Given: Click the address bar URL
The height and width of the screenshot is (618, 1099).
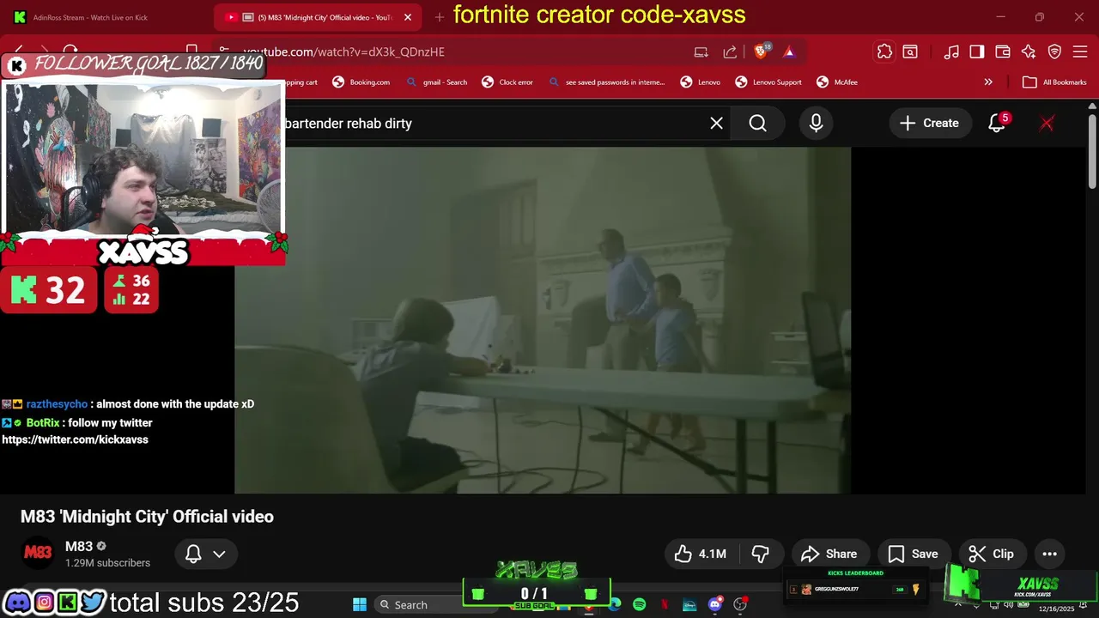Looking at the screenshot, I should point(343,51).
